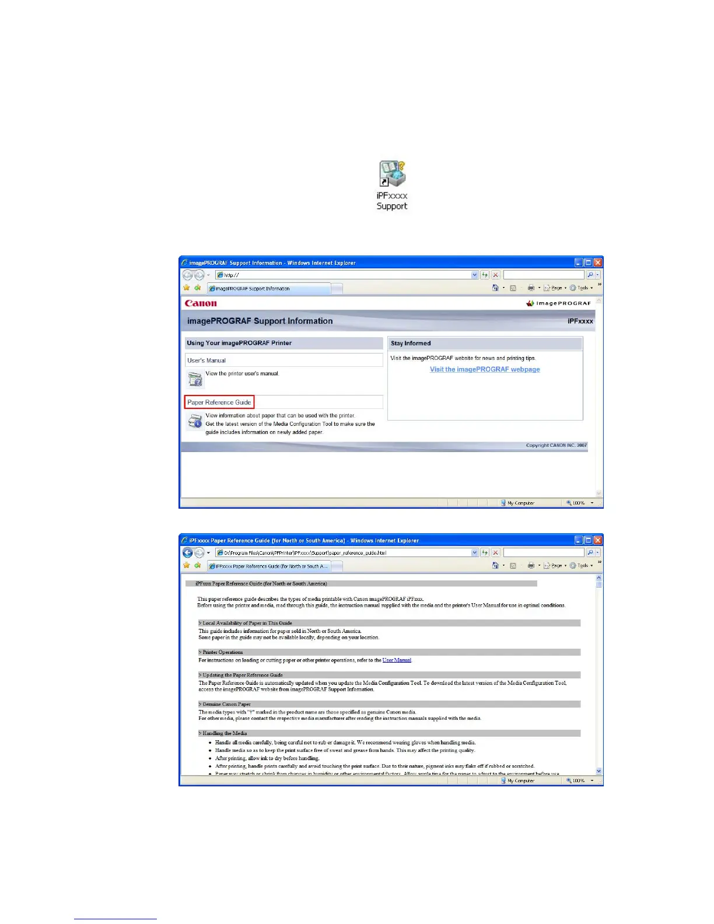Click Home icon in Paper Reference Guide window
Viewport: 714px width, 924px height.
pos(495,565)
